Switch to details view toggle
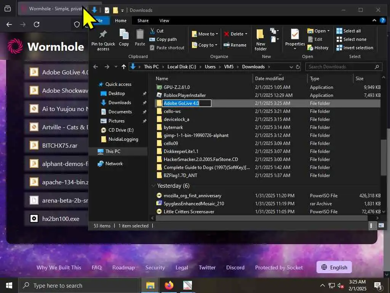 point(371,226)
